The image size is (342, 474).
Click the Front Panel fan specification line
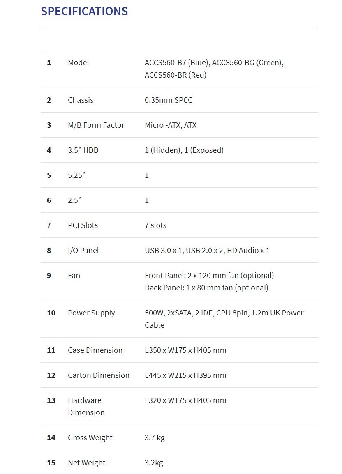(x=209, y=276)
